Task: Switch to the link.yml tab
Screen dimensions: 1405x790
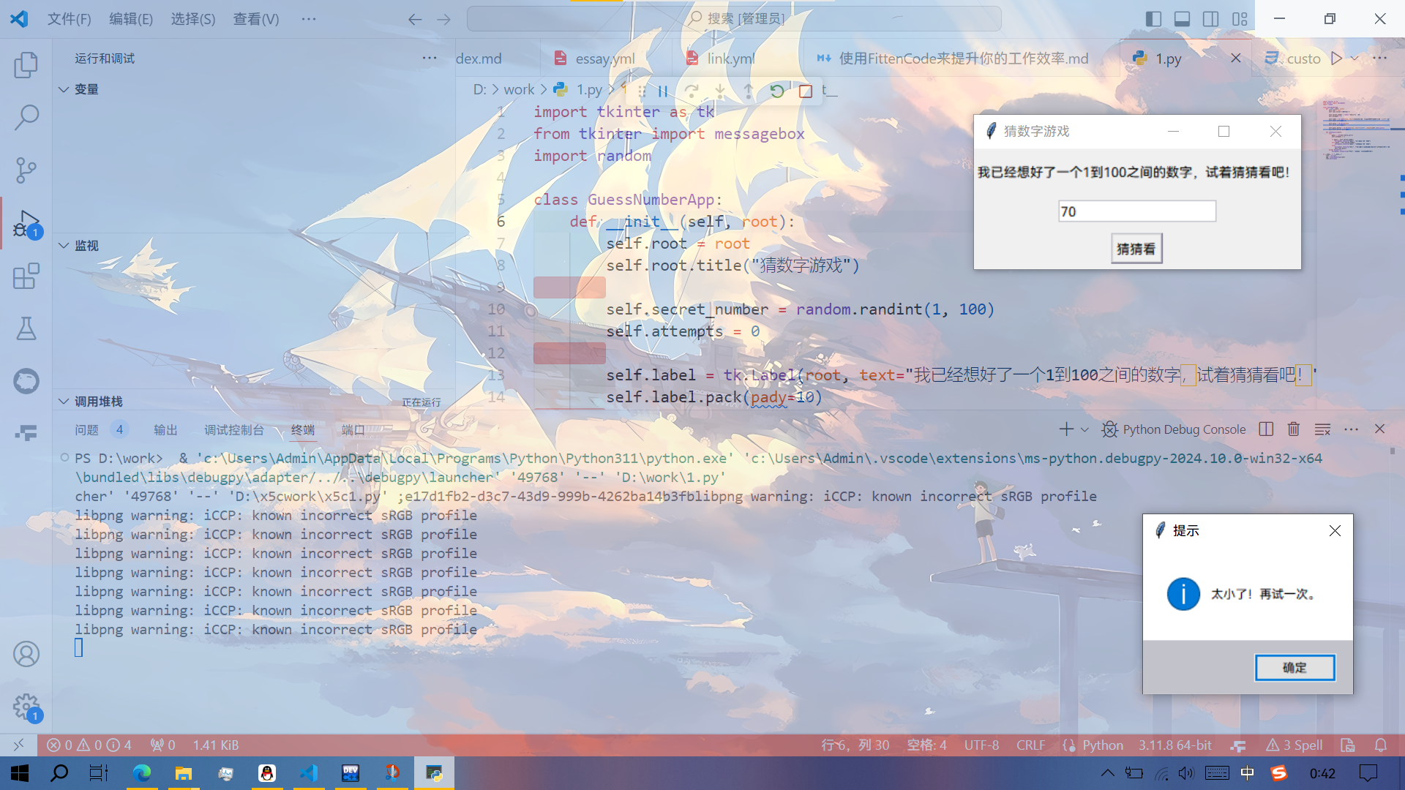Action: click(x=730, y=59)
